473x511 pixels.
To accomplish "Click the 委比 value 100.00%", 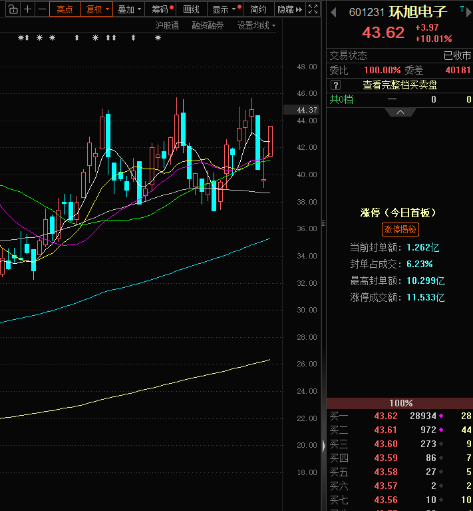I will (383, 70).
